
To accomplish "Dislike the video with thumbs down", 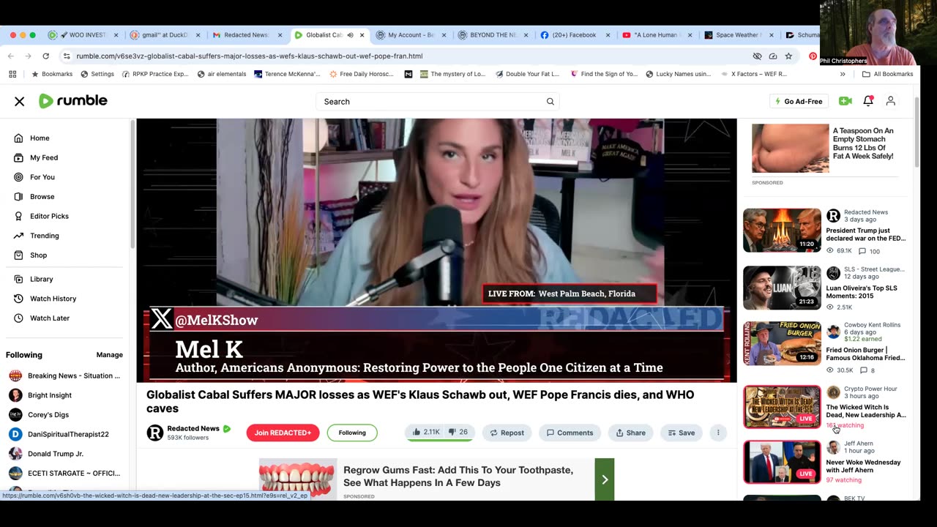I will pyautogui.click(x=458, y=433).
